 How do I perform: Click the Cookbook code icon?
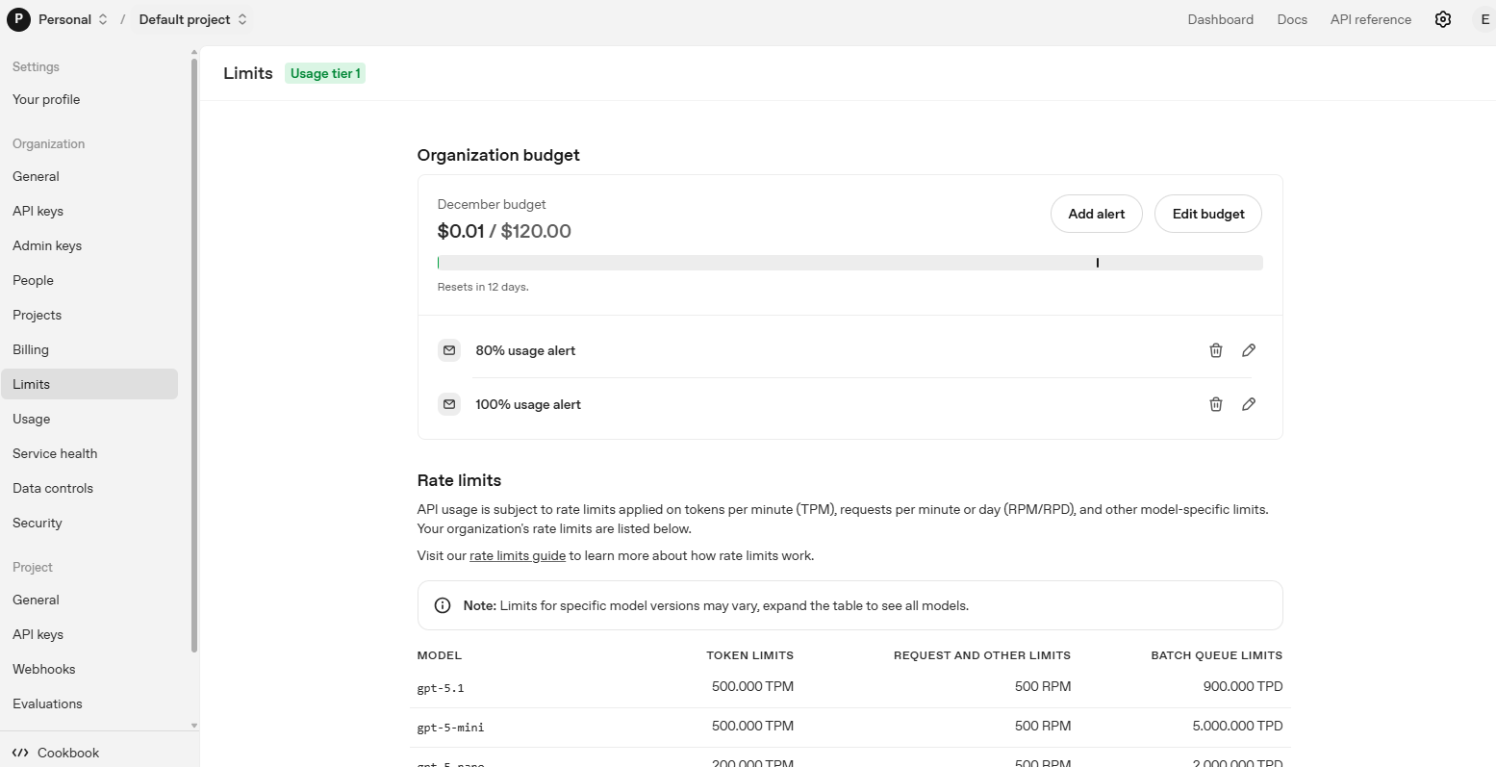tap(20, 753)
